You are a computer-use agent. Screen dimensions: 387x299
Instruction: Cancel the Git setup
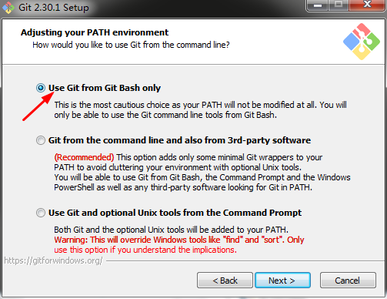[348, 281]
